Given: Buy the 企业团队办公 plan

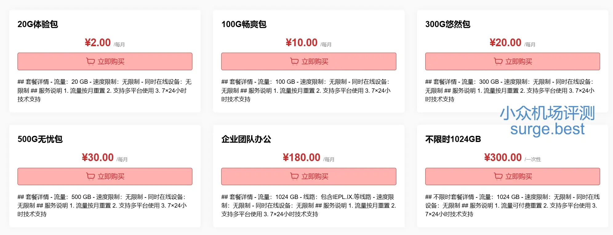Looking at the screenshot, I should click(309, 176).
